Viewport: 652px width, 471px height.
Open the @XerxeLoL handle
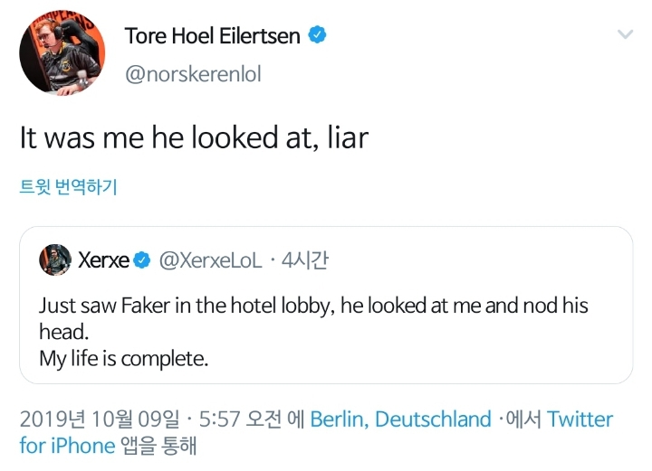pos(210,260)
